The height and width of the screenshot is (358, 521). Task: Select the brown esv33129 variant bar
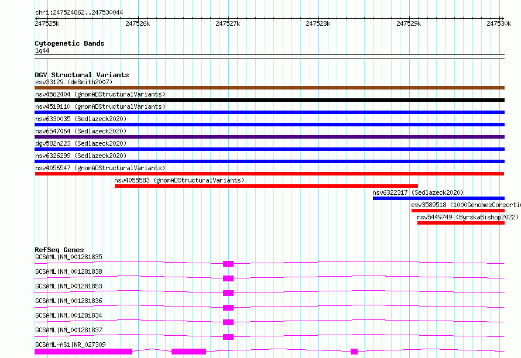click(x=269, y=88)
